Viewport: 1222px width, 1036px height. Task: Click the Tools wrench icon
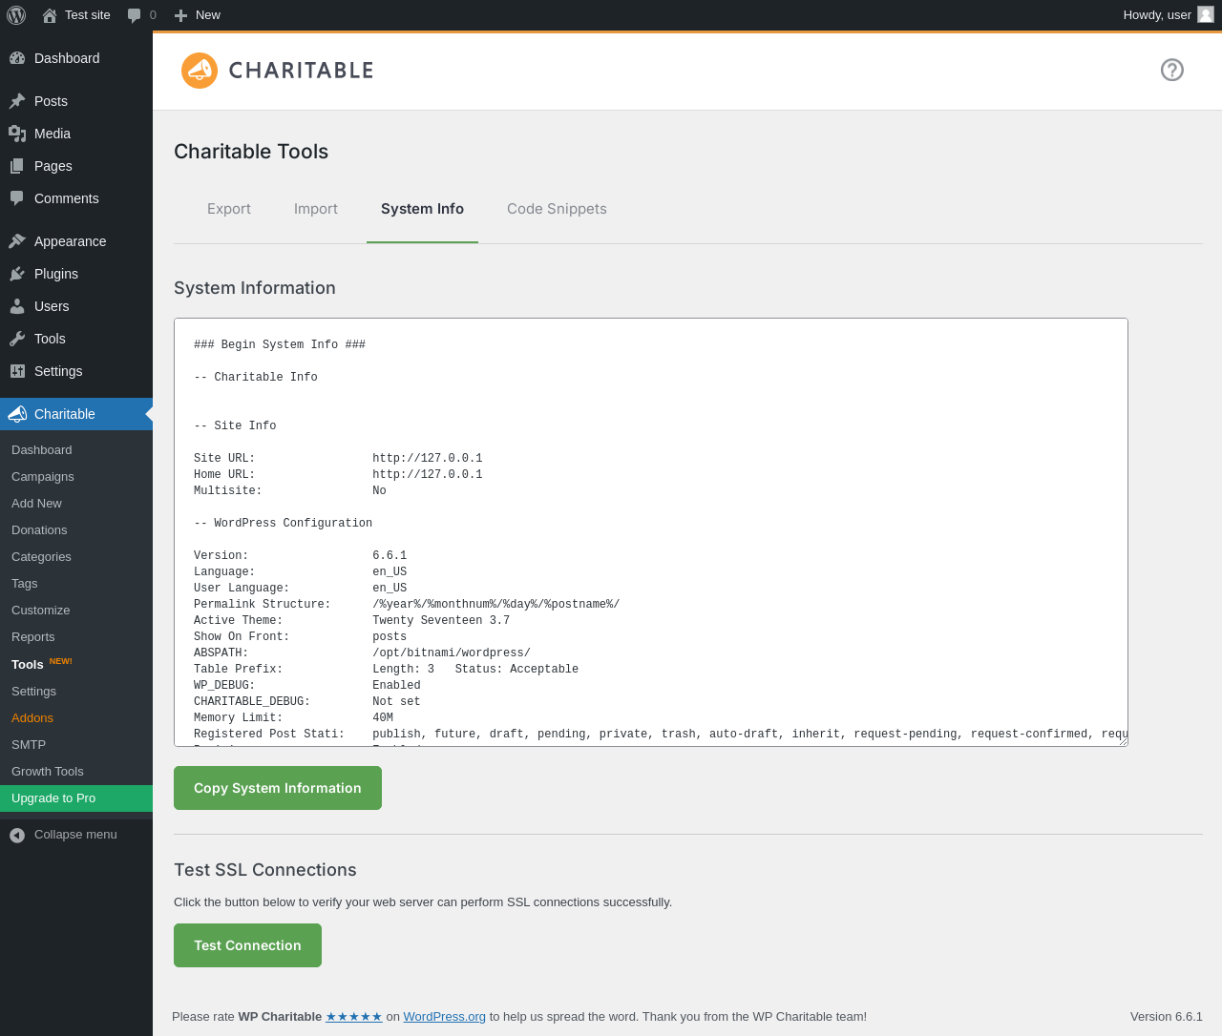(17, 339)
